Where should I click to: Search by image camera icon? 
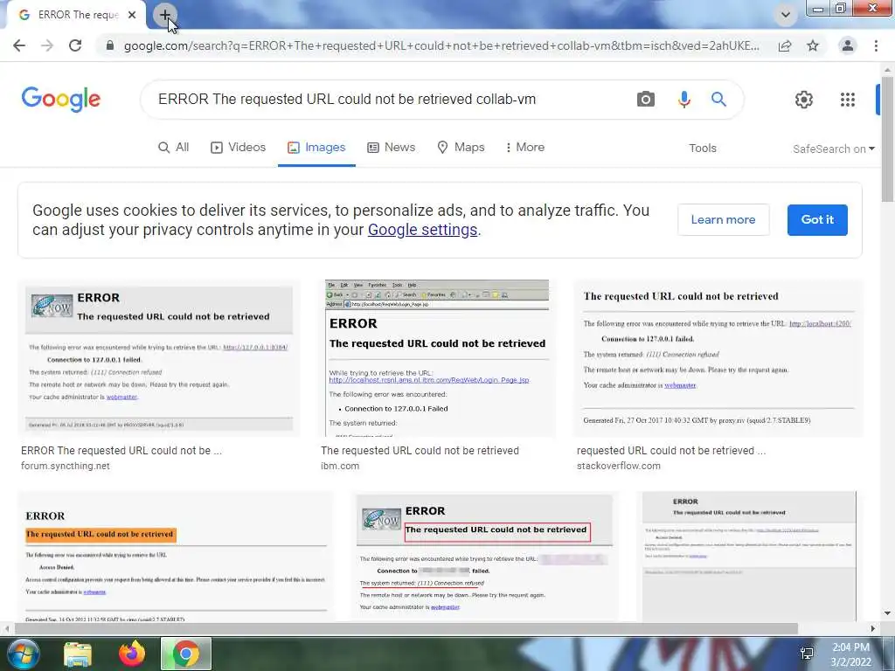646,100
